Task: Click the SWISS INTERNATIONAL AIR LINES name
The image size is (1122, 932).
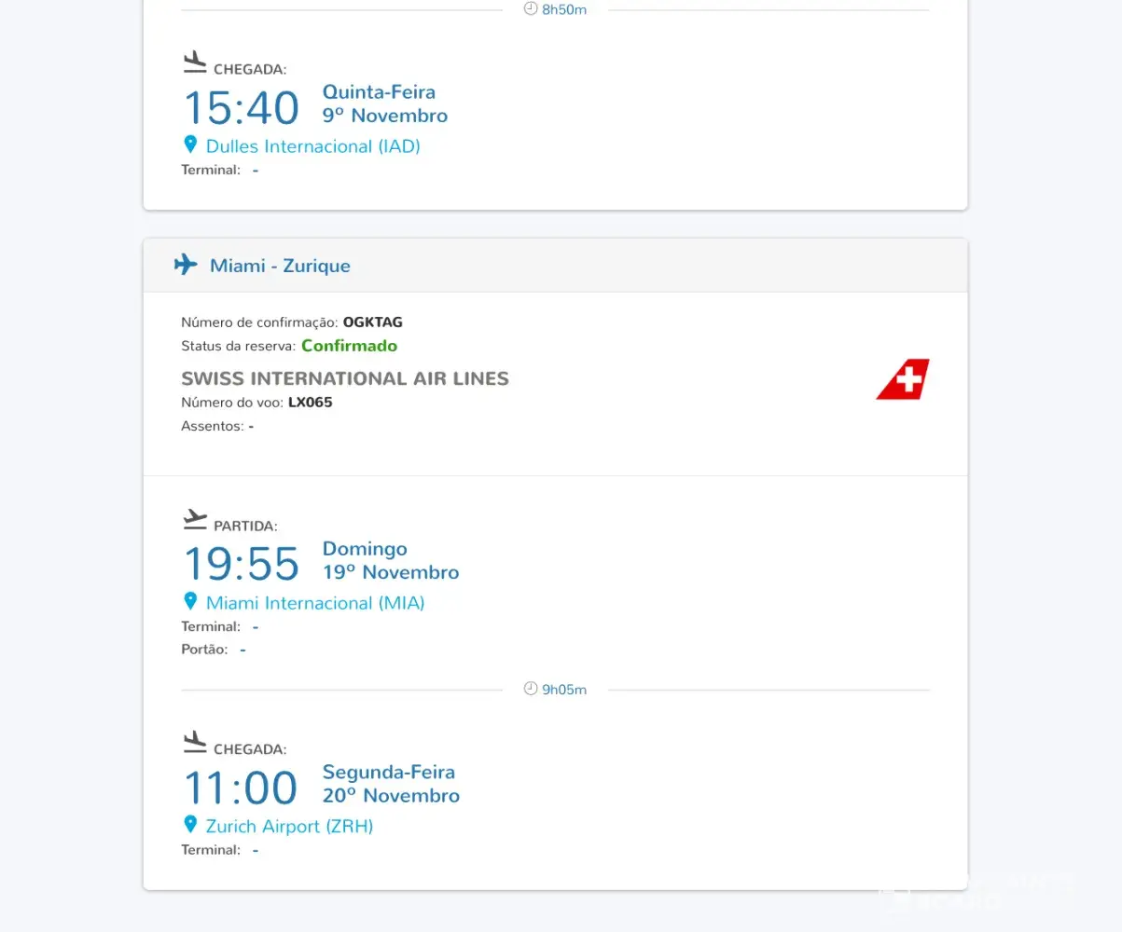Action: click(x=344, y=378)
